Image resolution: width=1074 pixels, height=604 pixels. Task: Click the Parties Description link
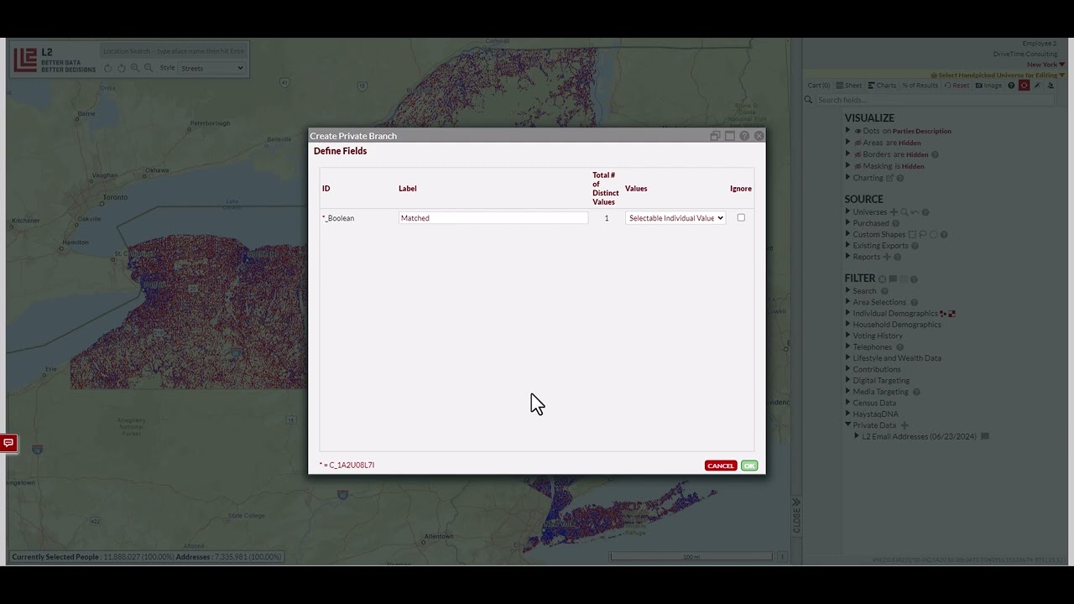coord(922,131)
